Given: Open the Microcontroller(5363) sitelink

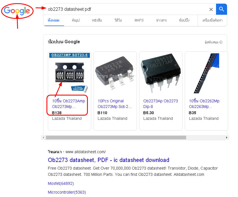Looking at the screenshot, I should (67, 192).
